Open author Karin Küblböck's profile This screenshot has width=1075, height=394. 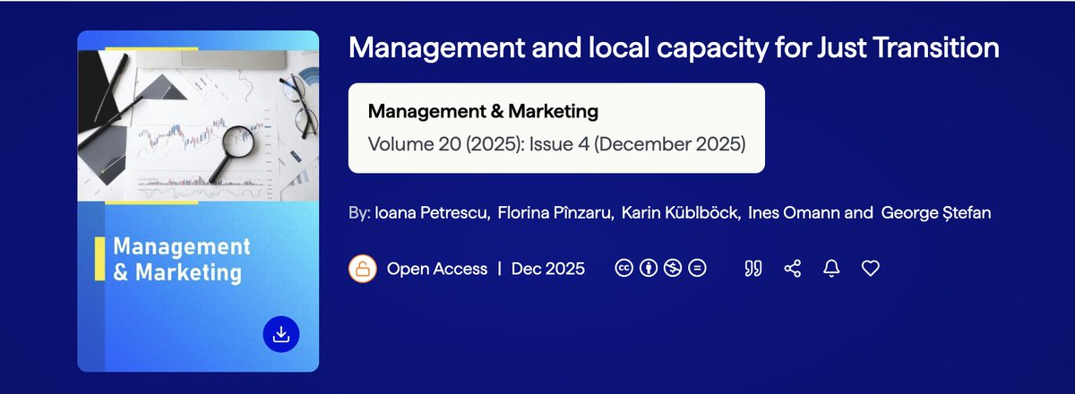pyautogui.click(x=682, y=214)
